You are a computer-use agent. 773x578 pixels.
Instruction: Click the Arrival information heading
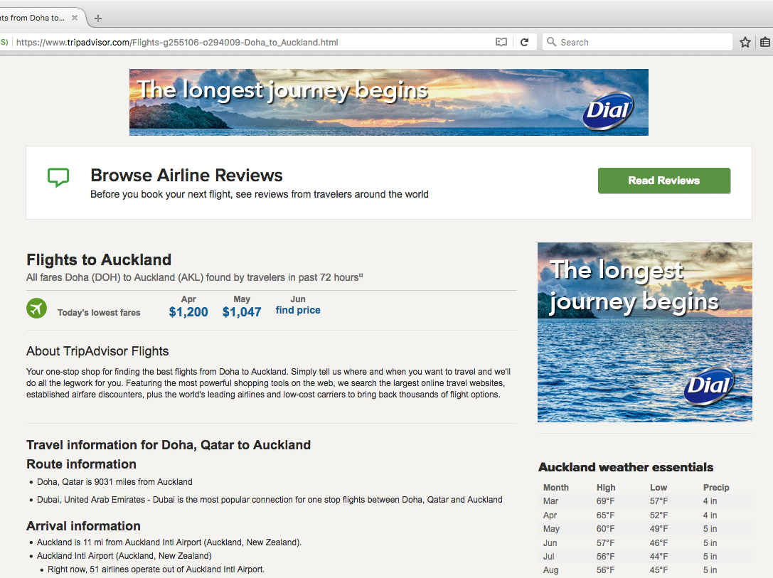[x=83, y=526]
